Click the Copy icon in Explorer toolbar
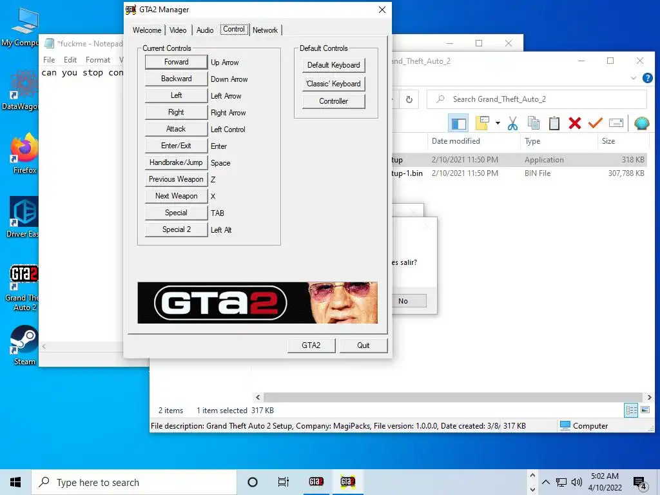 [533, 123]
